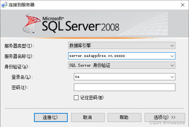Click the 连接(C) button
The image size is (189, 127).
51,117
